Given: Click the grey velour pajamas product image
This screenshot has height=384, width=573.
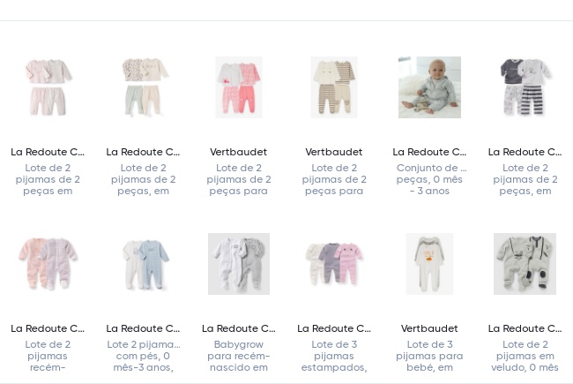Looking at the screenshot, I should pyautogui.click(x=525, y=264).
